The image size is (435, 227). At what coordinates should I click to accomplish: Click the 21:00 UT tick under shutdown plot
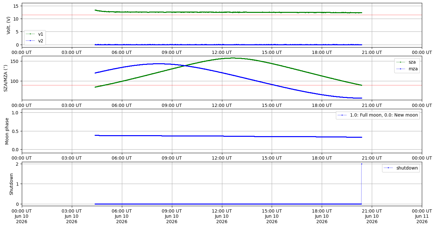[372, 211]
